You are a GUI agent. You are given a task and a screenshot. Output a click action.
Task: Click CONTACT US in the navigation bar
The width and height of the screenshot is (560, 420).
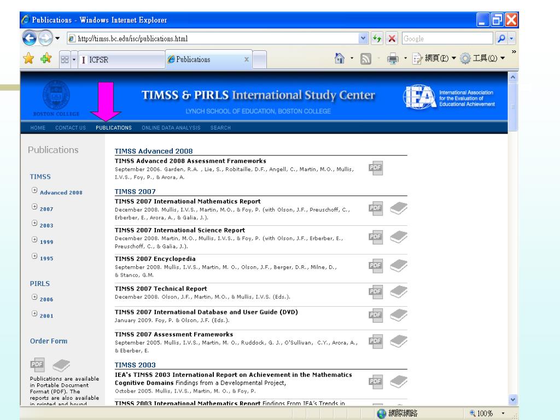click(x=71, y=127)
